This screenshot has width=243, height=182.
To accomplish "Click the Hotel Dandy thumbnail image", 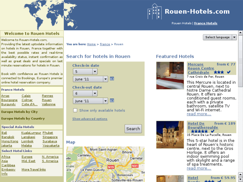I will (x=170, y=179).
